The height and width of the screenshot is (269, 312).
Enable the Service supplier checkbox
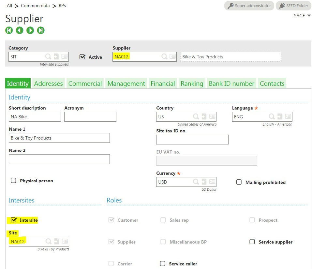[252, 242]
